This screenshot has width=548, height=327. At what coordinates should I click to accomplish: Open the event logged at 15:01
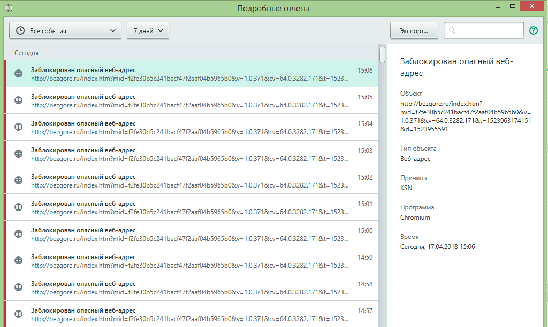pos(187,207)
